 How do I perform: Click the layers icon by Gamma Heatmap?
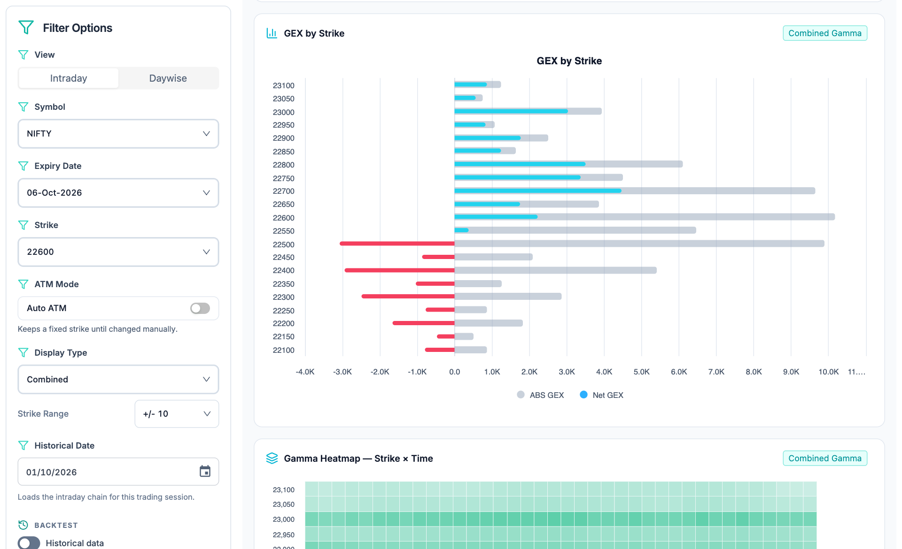272,458
